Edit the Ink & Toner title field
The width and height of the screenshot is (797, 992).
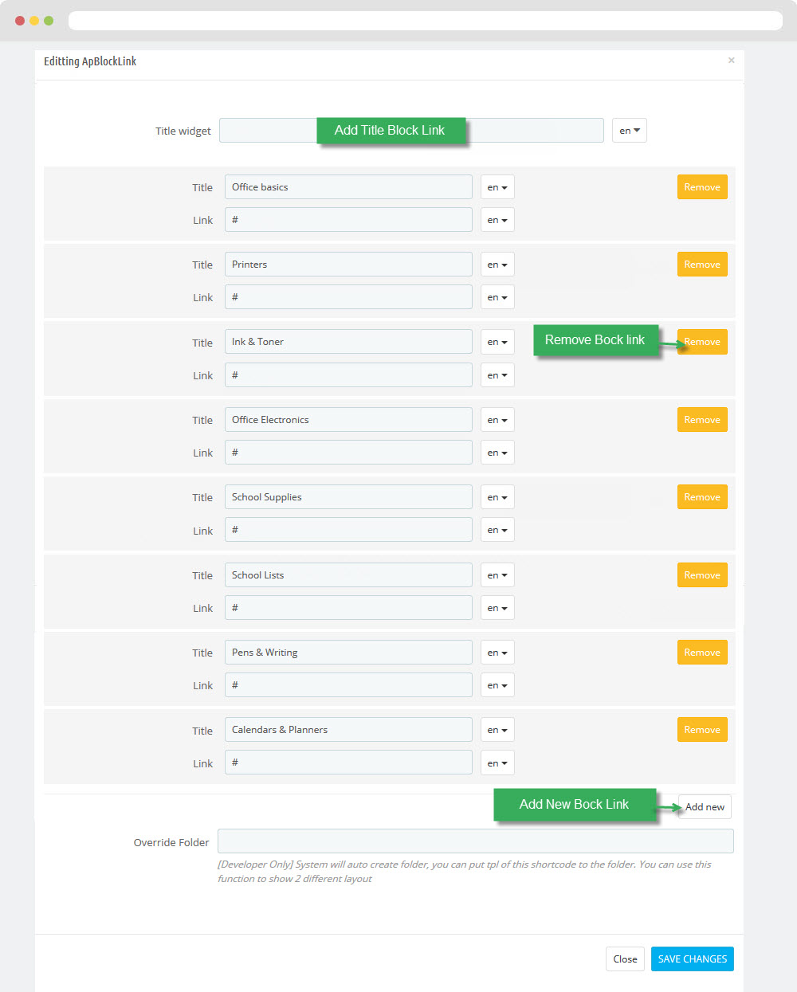348,342
